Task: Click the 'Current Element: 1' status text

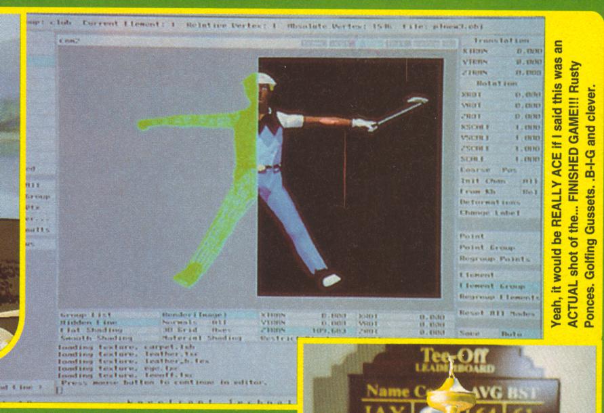Action: 129,24
